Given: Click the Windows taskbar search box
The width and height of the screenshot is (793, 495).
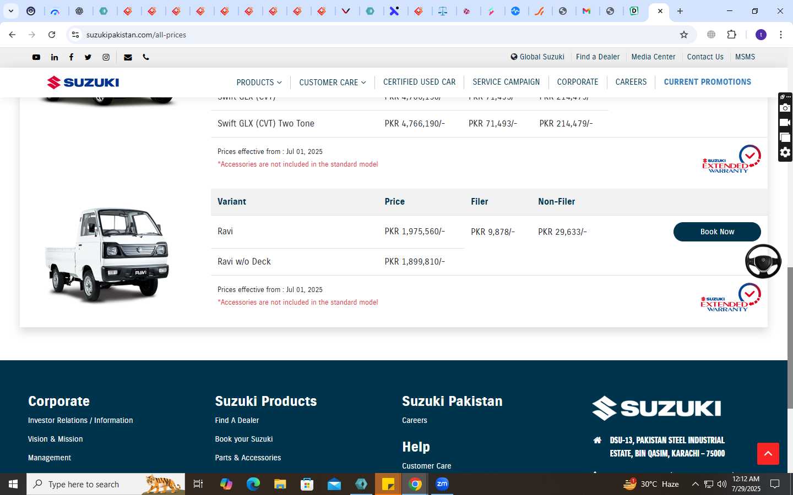Looking at the screenshot, I should pos(106,484).
